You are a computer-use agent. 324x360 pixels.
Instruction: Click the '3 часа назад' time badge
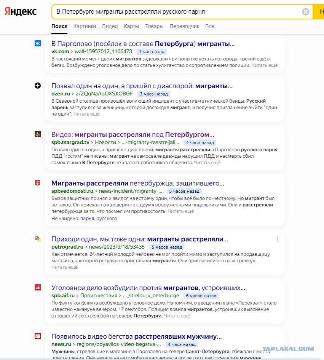coord(154,94)
